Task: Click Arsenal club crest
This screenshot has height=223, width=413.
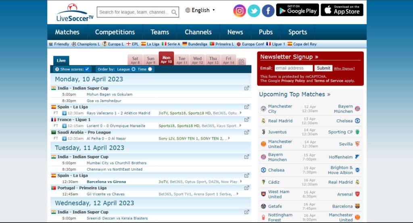Action: [357, 194]
